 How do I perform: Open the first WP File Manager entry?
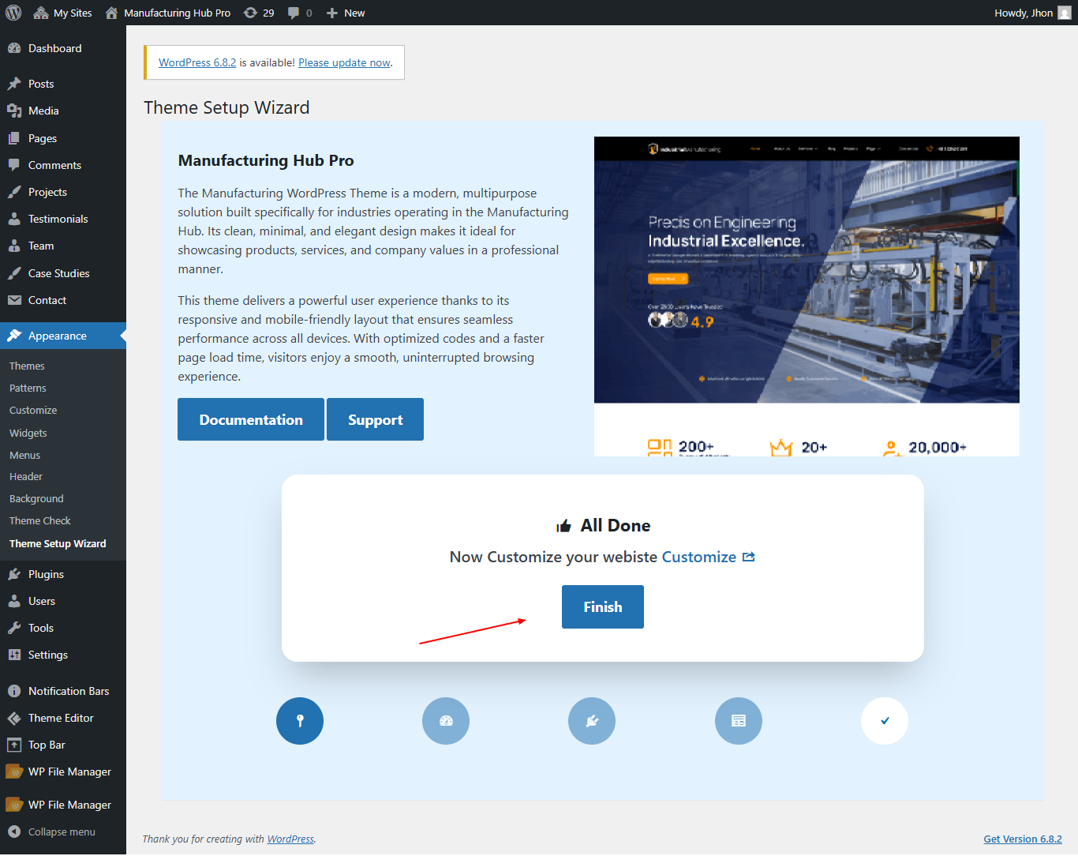63,772
